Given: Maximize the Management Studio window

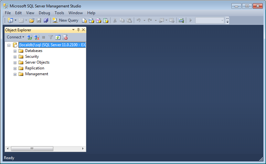Looking at the screenshot, I should (247, 6).
